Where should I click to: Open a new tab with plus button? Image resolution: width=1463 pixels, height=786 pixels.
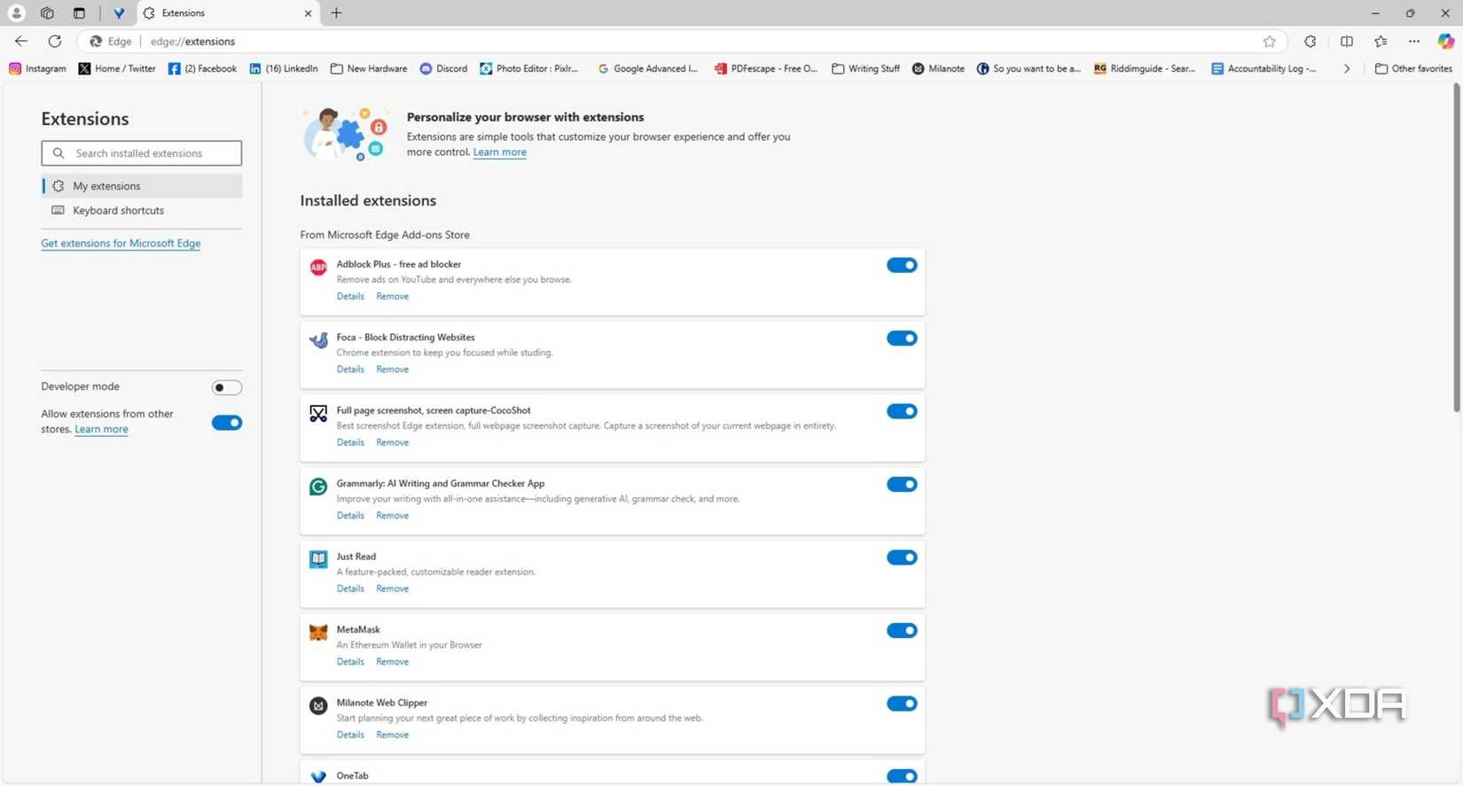click(x=336, y=13)
